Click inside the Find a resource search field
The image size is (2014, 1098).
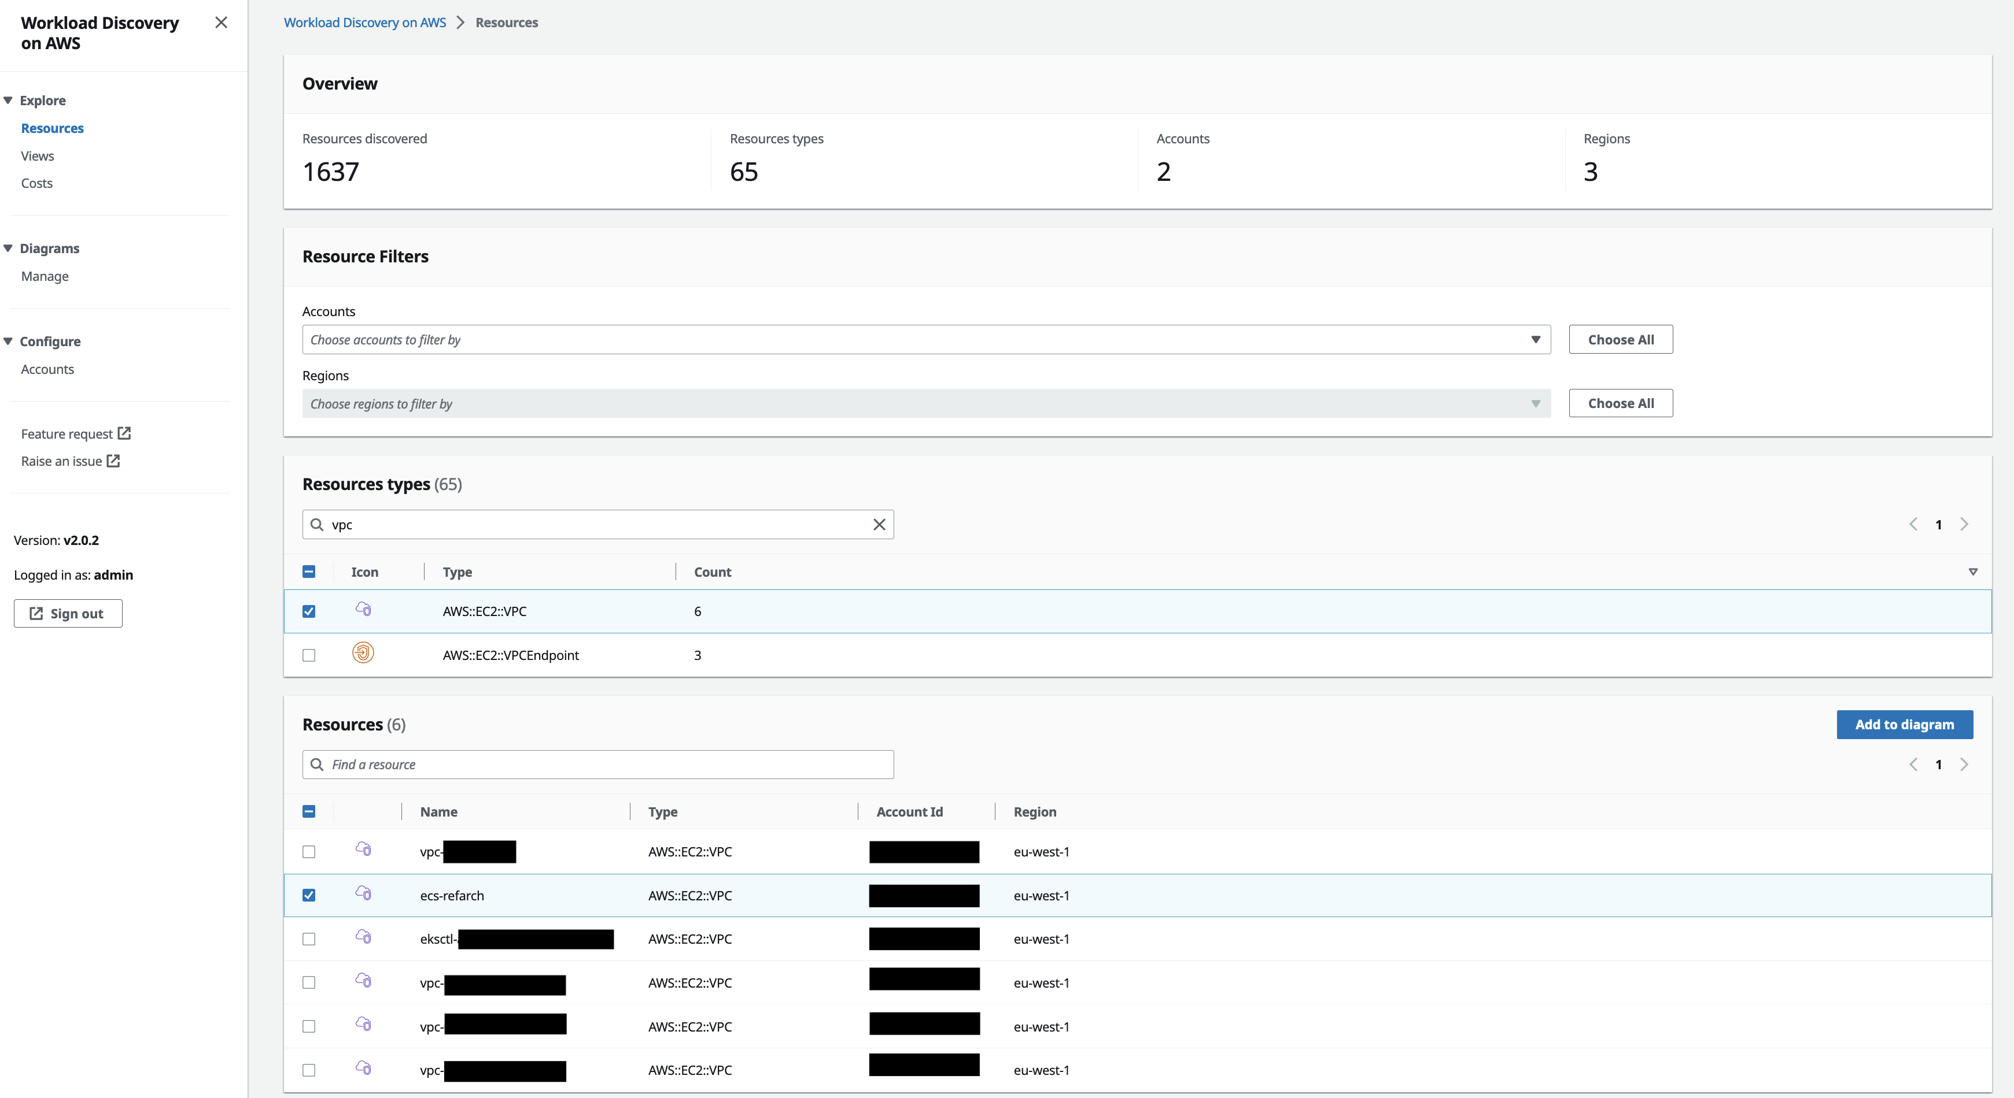tap(597, 764)
